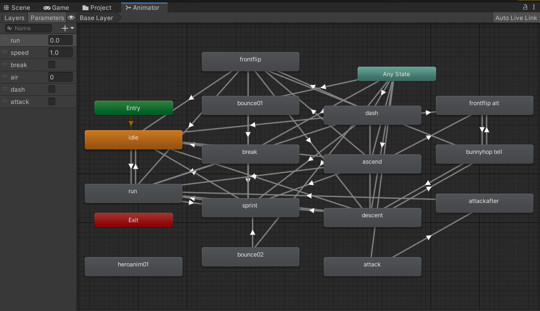The height and width of the screenshot is (311, 540).
Task: Select the Entry node
Action: [x=133, y=108]
